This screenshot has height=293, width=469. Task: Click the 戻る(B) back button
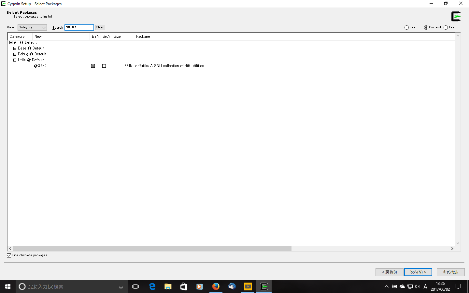click(x=390, y=272)
